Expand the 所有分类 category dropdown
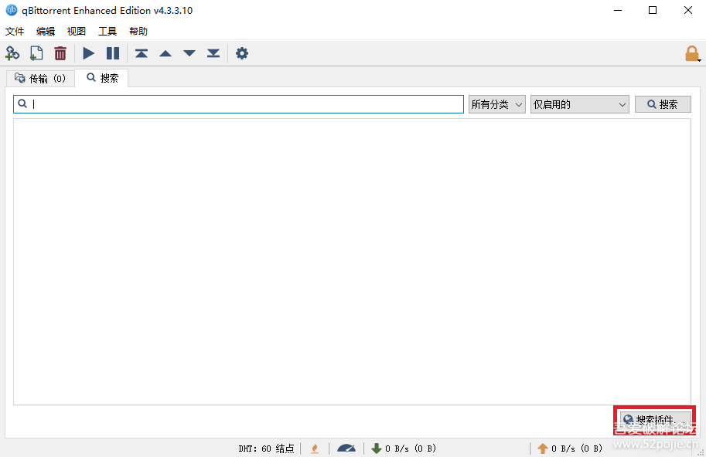Viewport: 706px width, 457px height. 497,104
